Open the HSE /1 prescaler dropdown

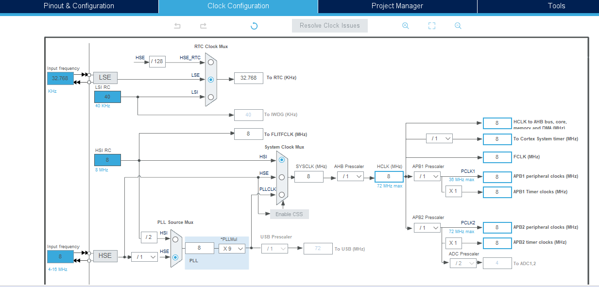click(x=145, y=256)
